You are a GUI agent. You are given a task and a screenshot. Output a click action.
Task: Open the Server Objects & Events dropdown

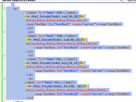tap(120, 1)
